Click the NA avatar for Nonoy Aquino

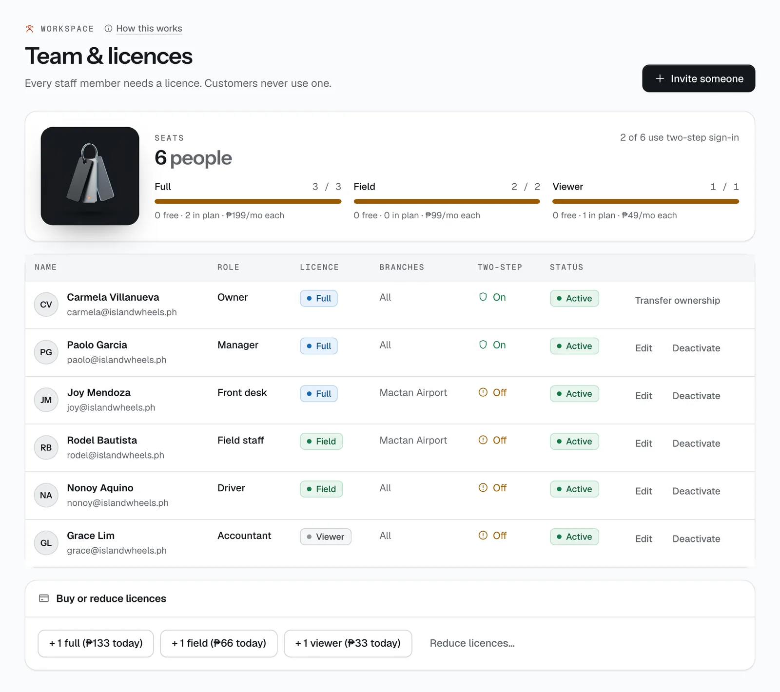tap(46, 496)
